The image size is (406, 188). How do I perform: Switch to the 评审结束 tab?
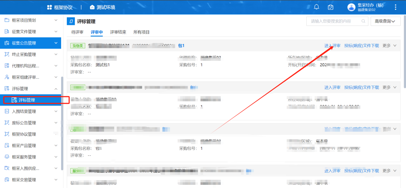[x=118, y=32]
